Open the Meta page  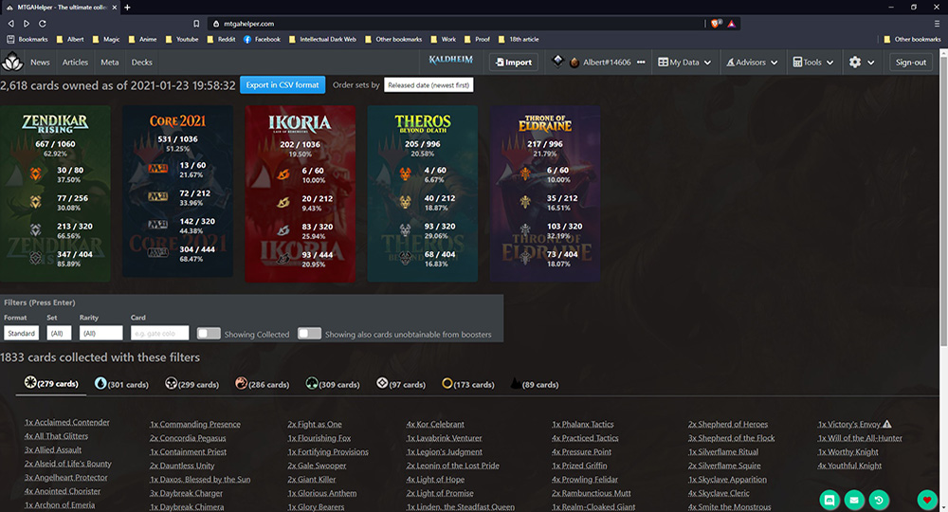coord(109,62)
